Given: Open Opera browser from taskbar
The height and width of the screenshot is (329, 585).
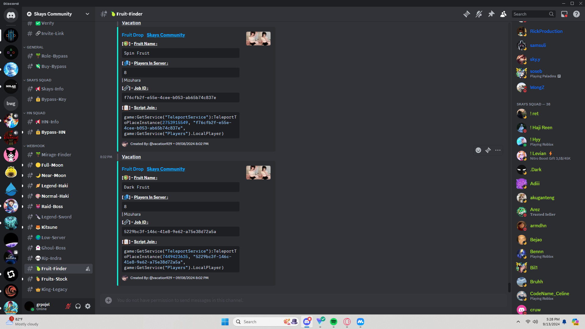Looking at the screenshot, I should point(347,322).
